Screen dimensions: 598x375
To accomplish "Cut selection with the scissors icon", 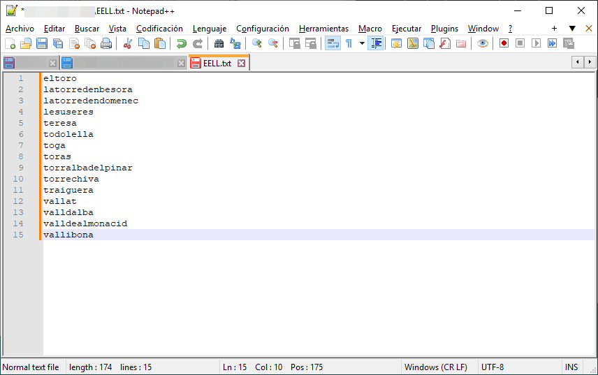I will click(x=127, y=43).
